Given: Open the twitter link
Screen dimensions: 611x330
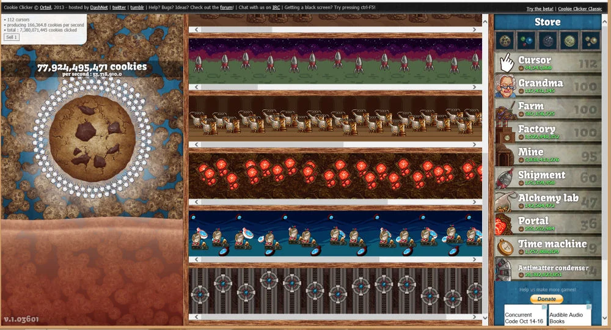Looking at the screenshot, I should click(119, 7).
